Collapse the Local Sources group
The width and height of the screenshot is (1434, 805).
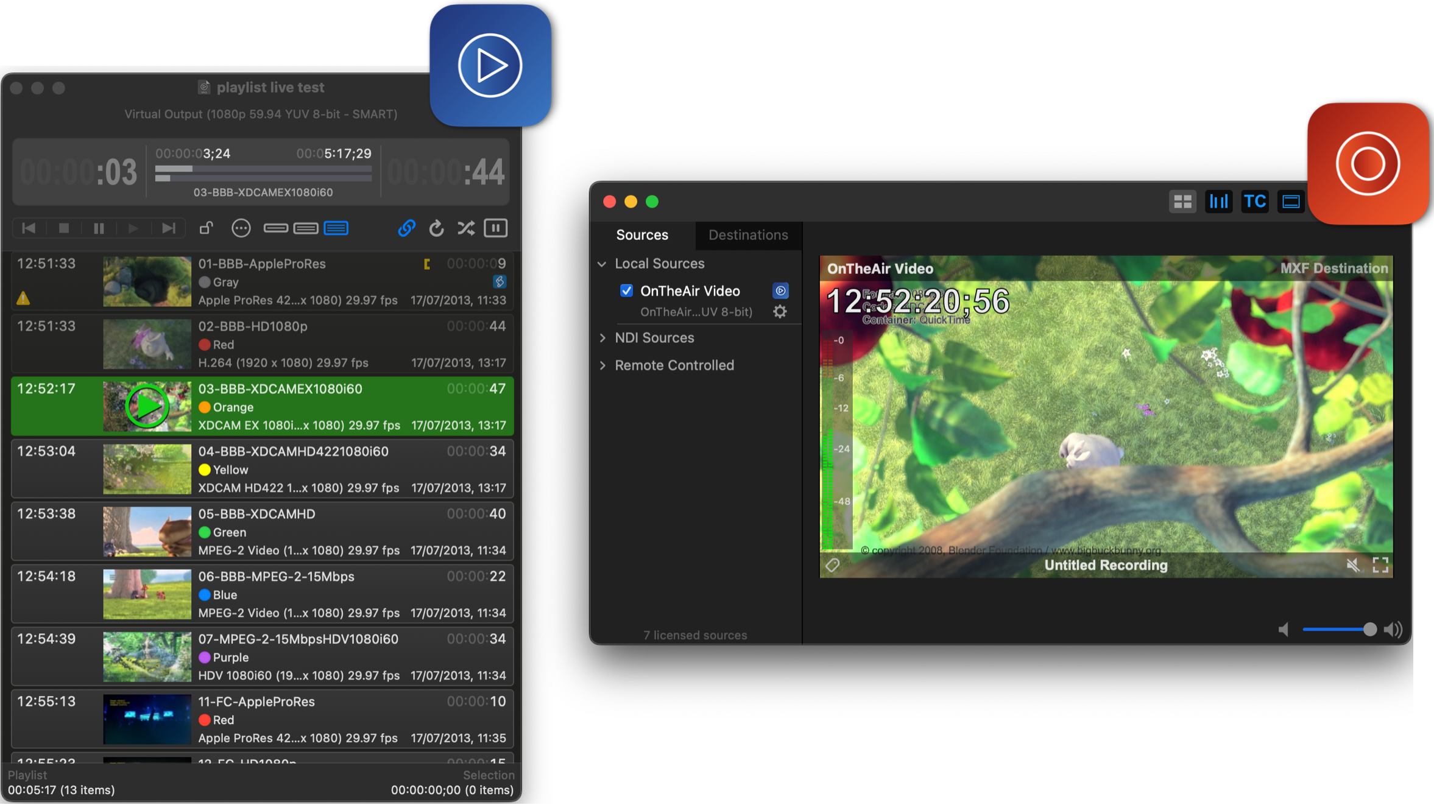602,264
